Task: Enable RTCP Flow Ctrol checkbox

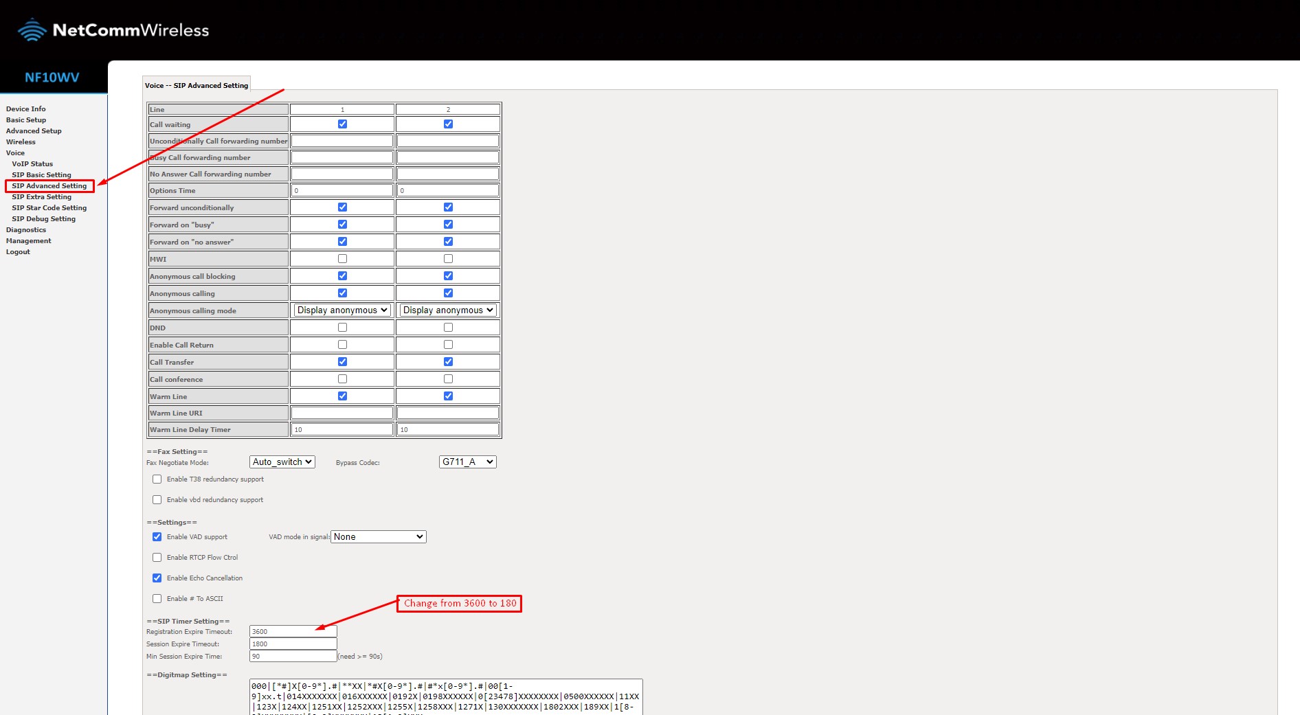Action: click(x=157, y=558)
